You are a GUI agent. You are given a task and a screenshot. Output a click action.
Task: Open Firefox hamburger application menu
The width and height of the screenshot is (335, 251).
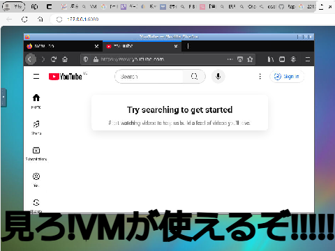[x=308, y=59]
